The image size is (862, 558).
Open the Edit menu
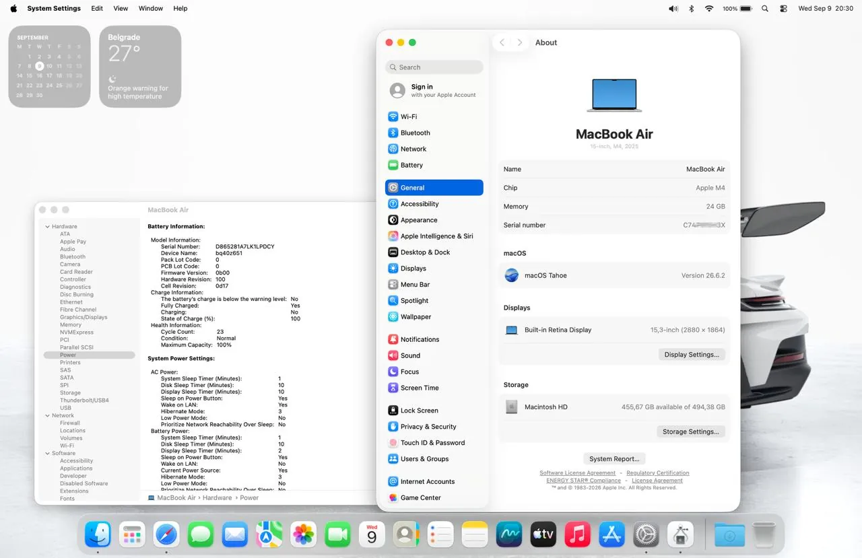(97, 9)
